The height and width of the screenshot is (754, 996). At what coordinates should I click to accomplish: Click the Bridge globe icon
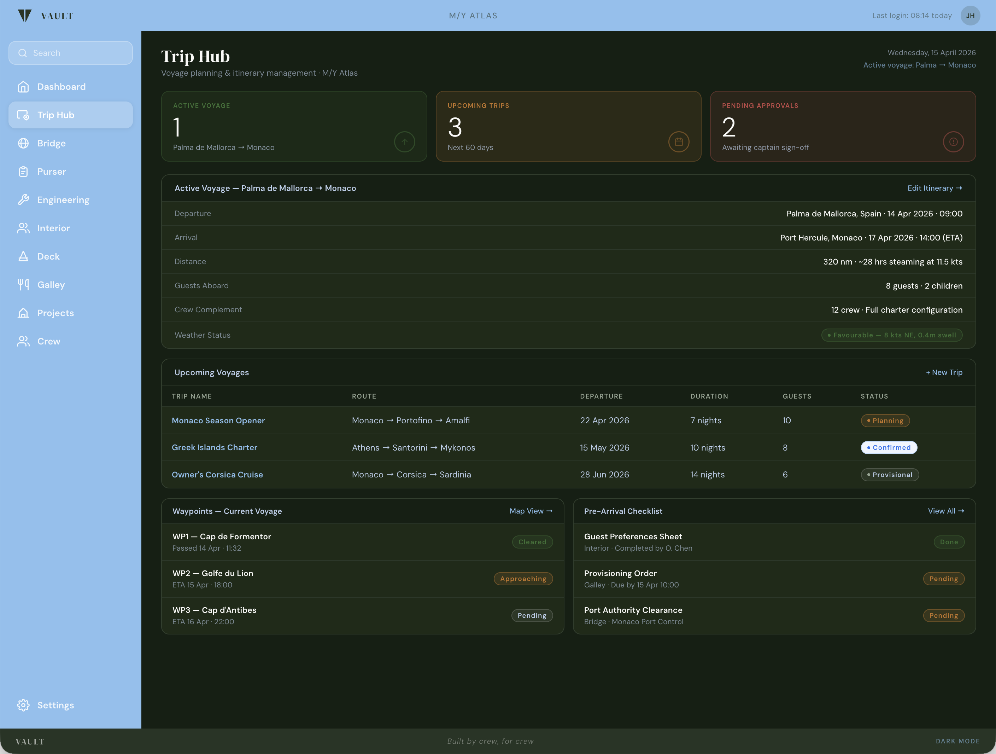[x=23, y=144]
